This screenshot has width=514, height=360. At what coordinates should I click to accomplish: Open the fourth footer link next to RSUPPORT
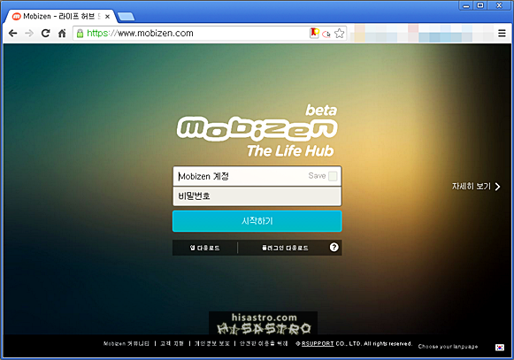[264, 343]
